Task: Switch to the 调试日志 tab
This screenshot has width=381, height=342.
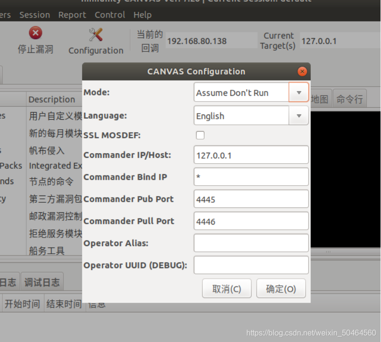Action: tap(42, 282)
